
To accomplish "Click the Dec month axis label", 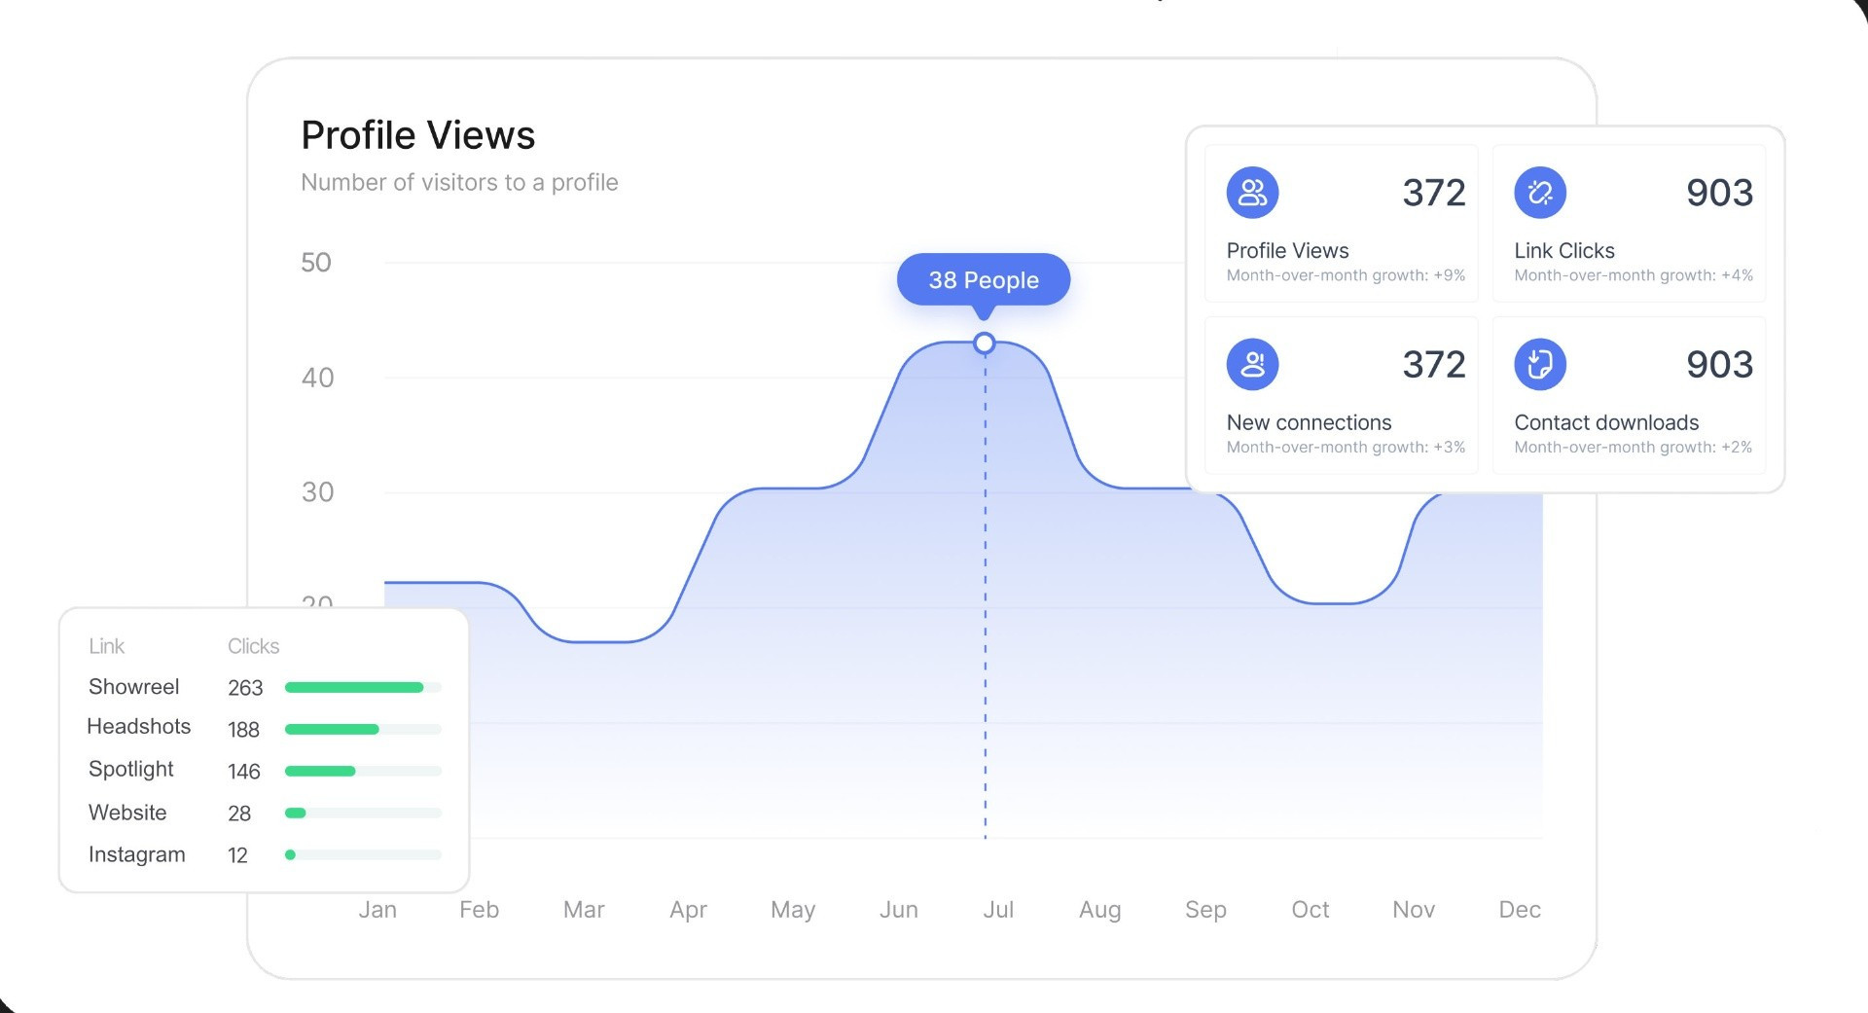I will click(x=1519, y=910).
